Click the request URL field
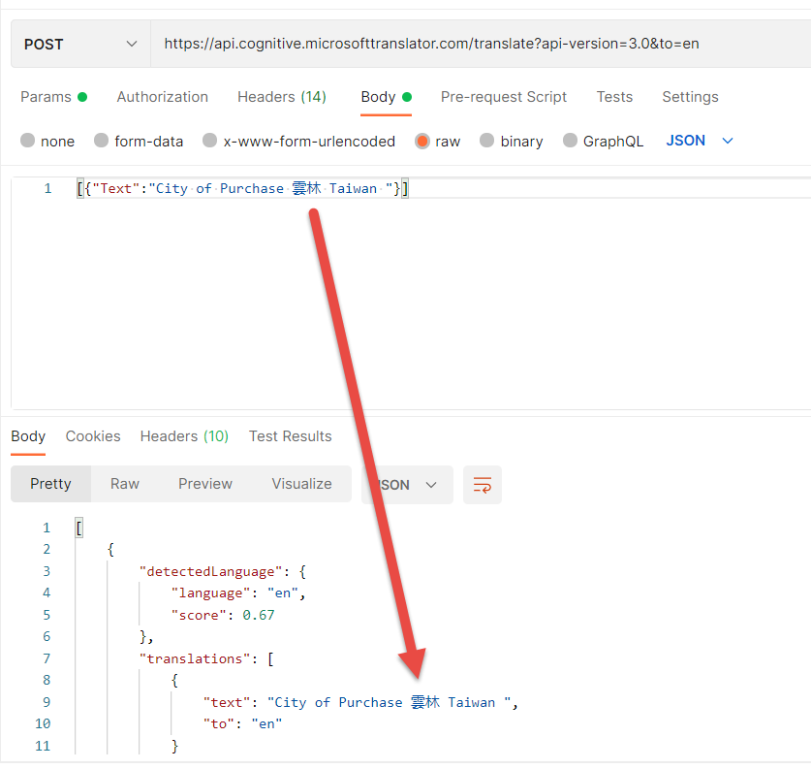The height and width of the screenshot is (769, 811). tap(481, 44)
